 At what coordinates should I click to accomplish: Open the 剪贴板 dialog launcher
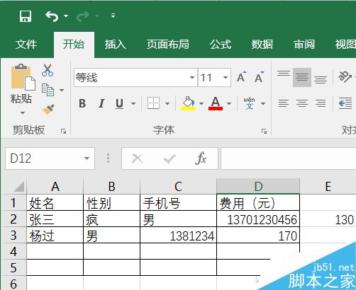tap(63, 131)
